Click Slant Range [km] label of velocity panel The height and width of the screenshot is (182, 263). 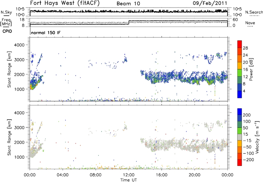coord(9,137)
